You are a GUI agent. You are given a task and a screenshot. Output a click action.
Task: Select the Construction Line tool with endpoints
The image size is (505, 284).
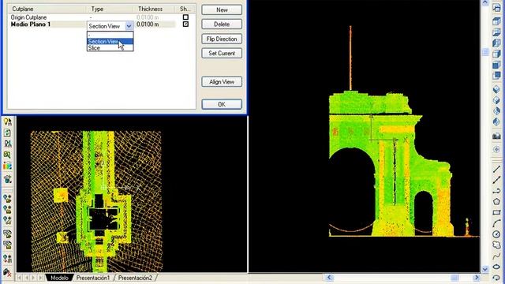tap(496, 180)
